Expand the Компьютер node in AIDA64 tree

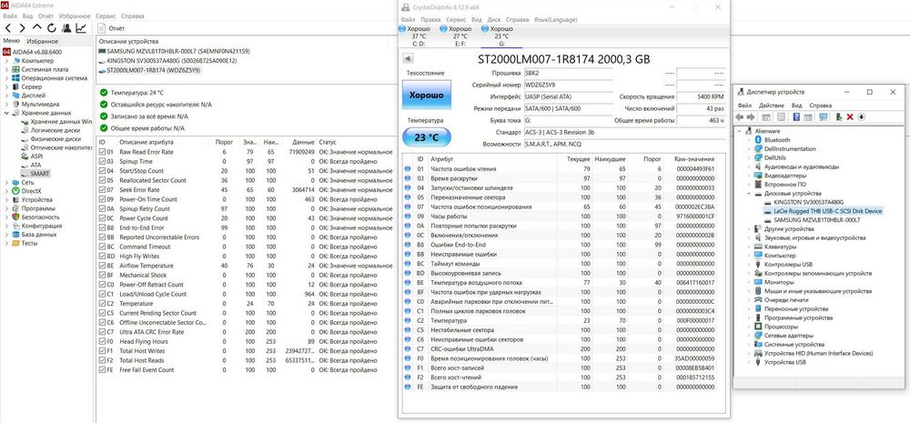(6, 61)
